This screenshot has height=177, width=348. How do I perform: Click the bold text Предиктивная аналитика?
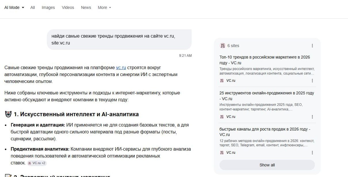[x=40, y=149]
